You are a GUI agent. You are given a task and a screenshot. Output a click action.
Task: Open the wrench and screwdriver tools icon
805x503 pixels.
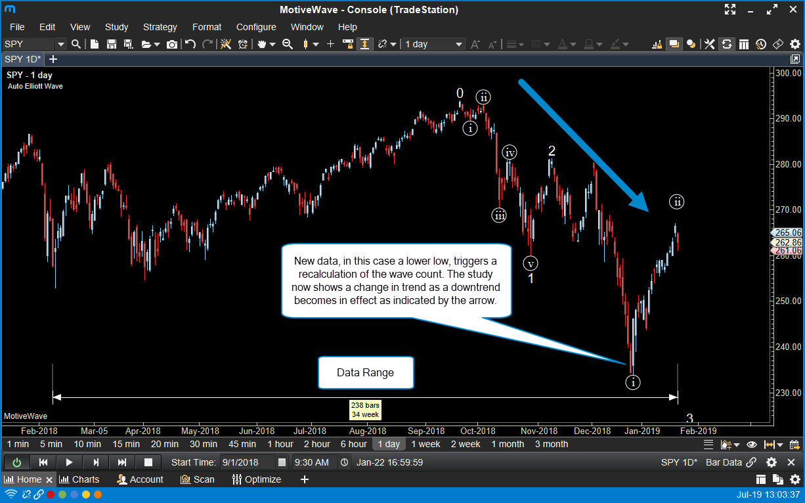pos(710,44)
